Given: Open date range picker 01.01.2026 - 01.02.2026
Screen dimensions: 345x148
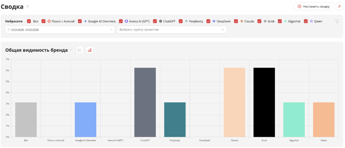Looking at the screenshot, I should tap(60, 30).
